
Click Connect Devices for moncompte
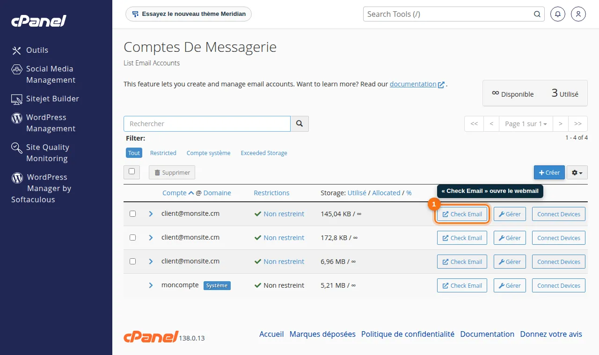coord(559,285)
